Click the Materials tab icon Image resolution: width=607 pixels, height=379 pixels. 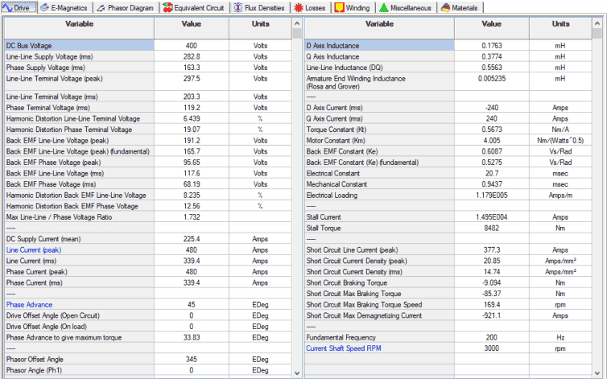tap(445, 7)
